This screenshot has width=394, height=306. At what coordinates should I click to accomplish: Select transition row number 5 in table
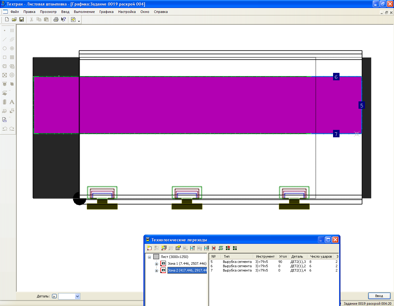point(237,262)
